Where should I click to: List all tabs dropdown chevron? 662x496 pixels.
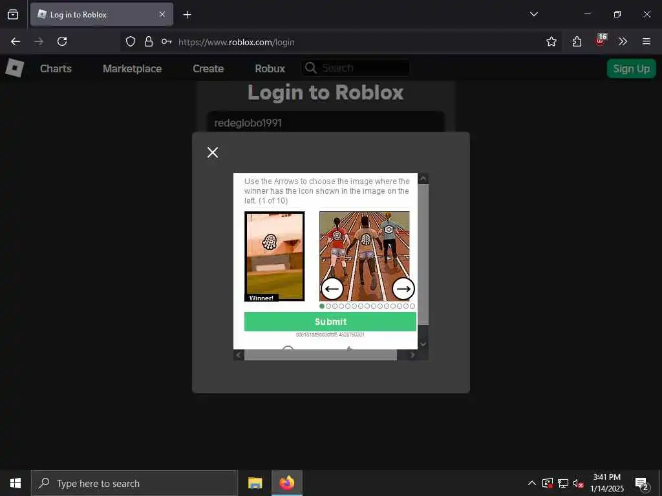(533, 14)
